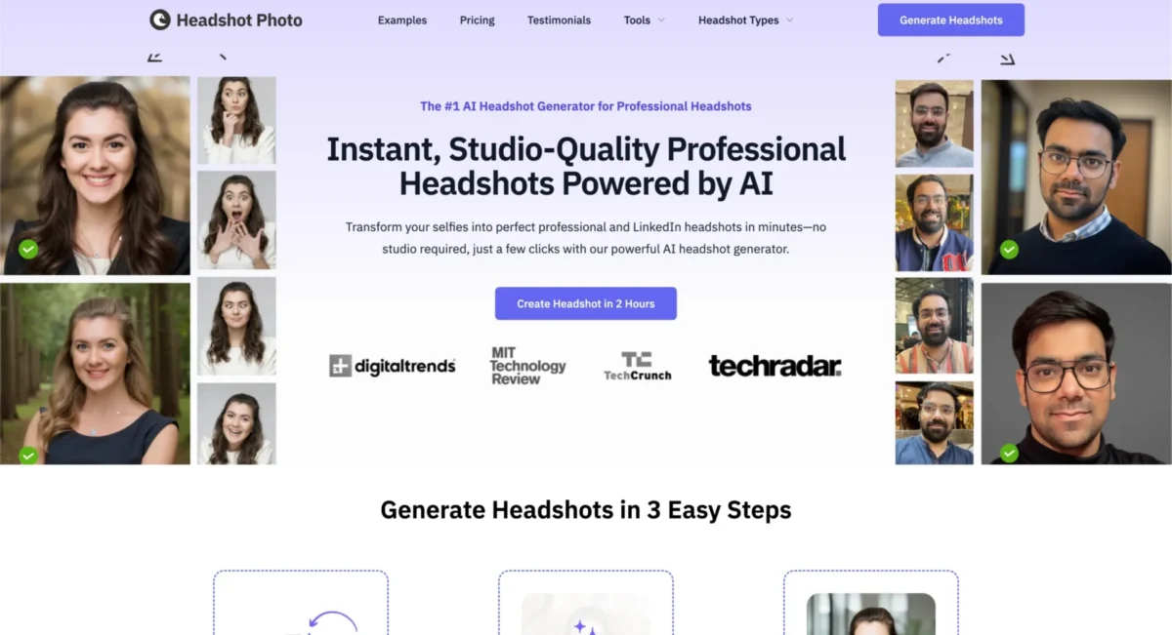
Task: Go to the Pricing page
Action: click(478, 20)
